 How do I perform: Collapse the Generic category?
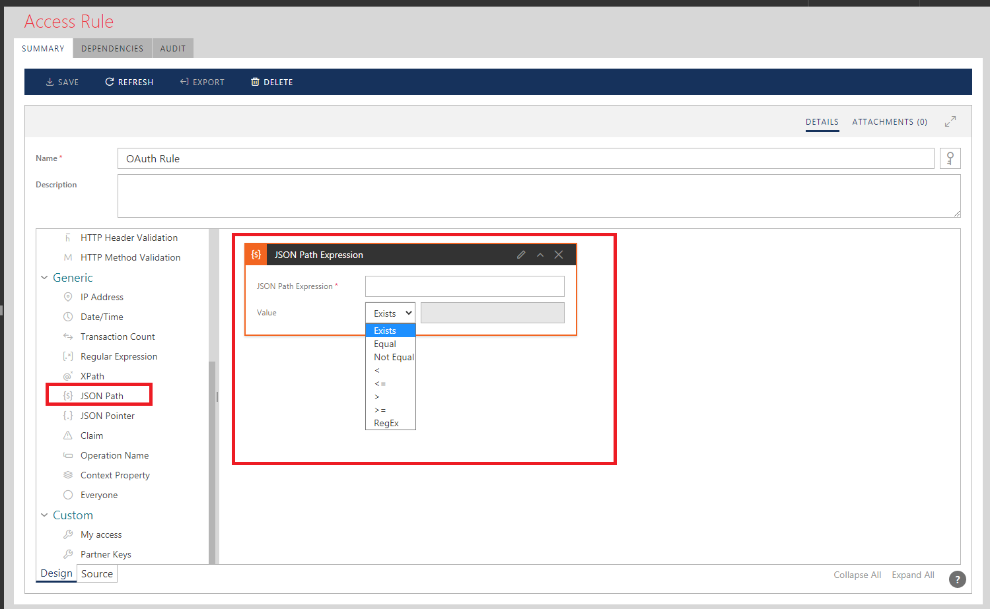45,278
